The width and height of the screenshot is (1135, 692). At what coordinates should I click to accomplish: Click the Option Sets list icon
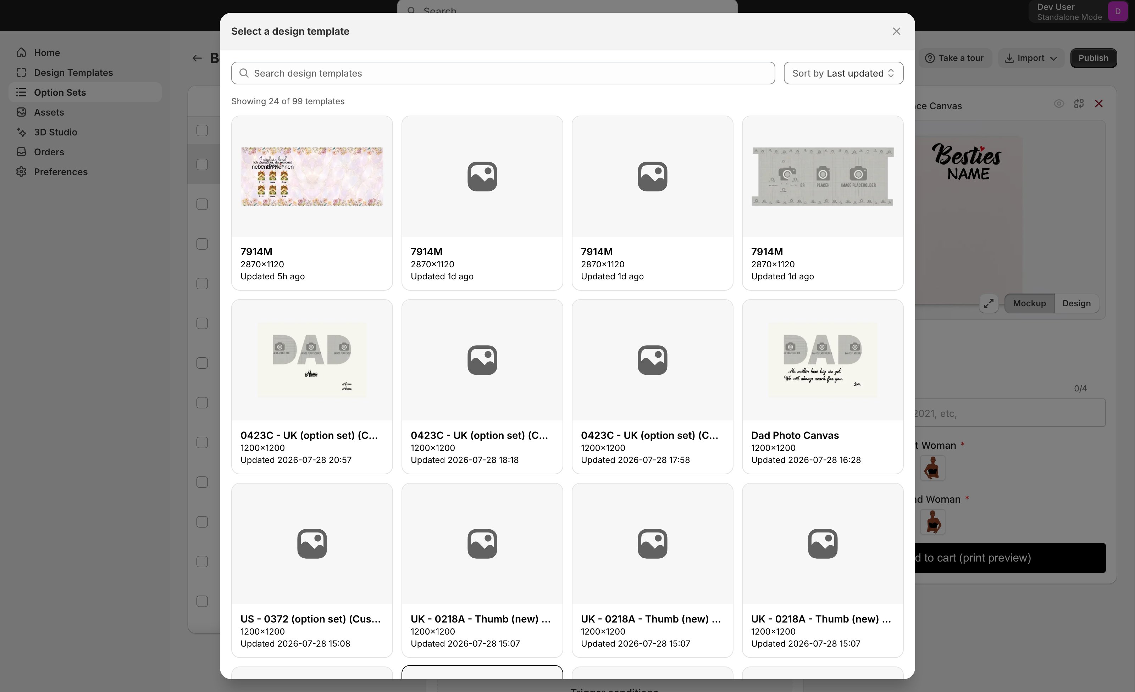(x=21, y=92)
